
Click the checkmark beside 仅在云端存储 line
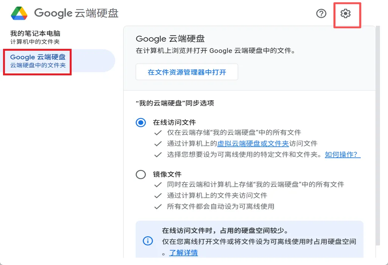click(x=158, y=132)
